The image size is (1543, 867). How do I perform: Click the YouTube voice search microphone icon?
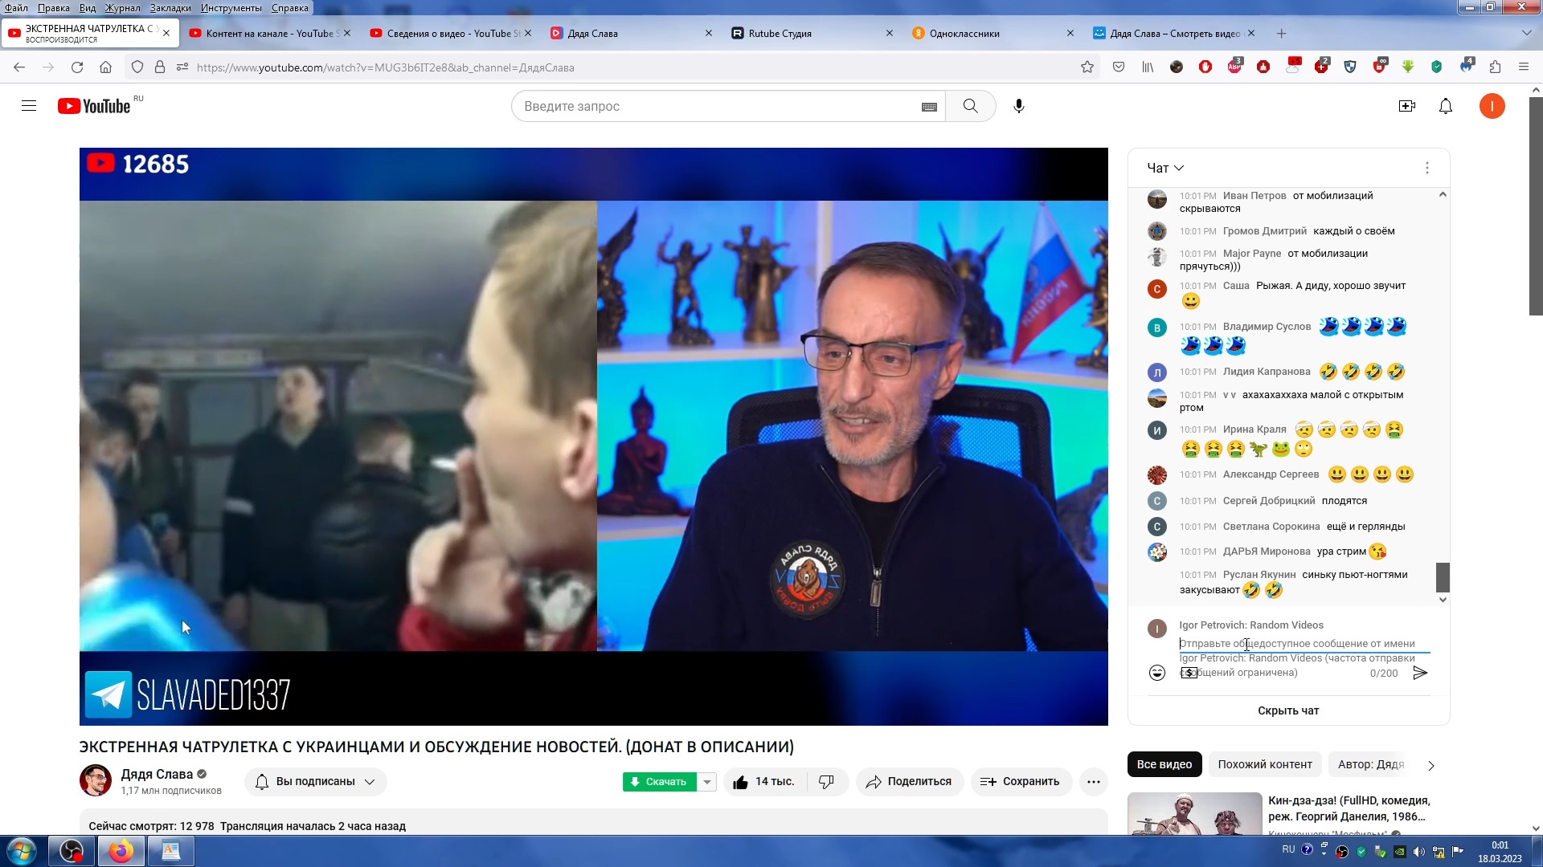tap(1018, 106)
